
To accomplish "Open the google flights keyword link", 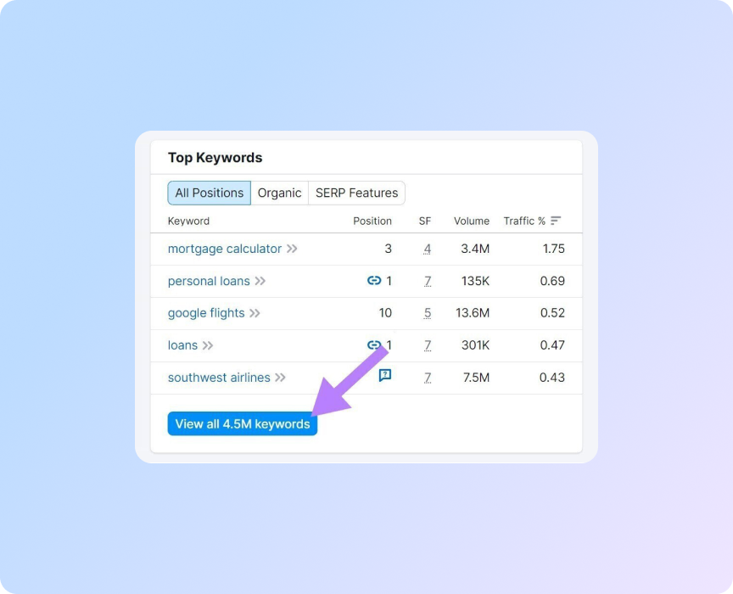I will (x=205, y=313).
